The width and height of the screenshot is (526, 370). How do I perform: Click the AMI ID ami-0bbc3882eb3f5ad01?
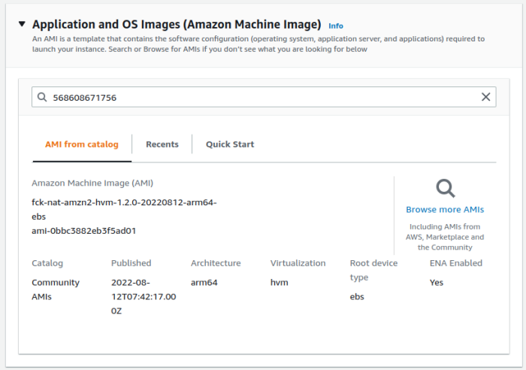click(x=83, y=231)
